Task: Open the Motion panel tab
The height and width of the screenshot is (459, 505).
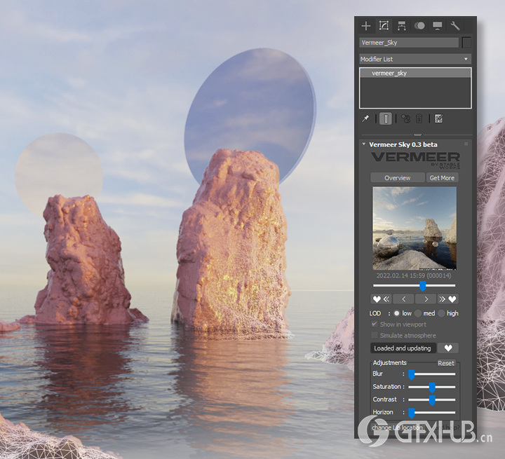Action: [x=419, y=26]
